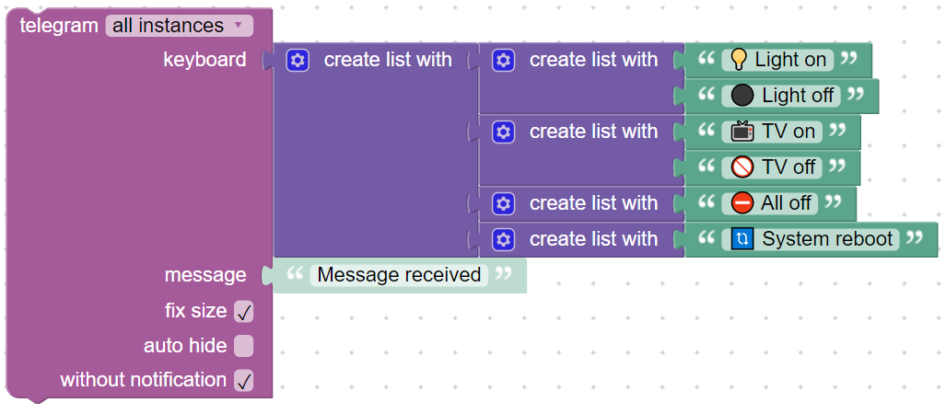Open the gear settings for the All off list
Screen dimensions: 946x414
(503, 203)
